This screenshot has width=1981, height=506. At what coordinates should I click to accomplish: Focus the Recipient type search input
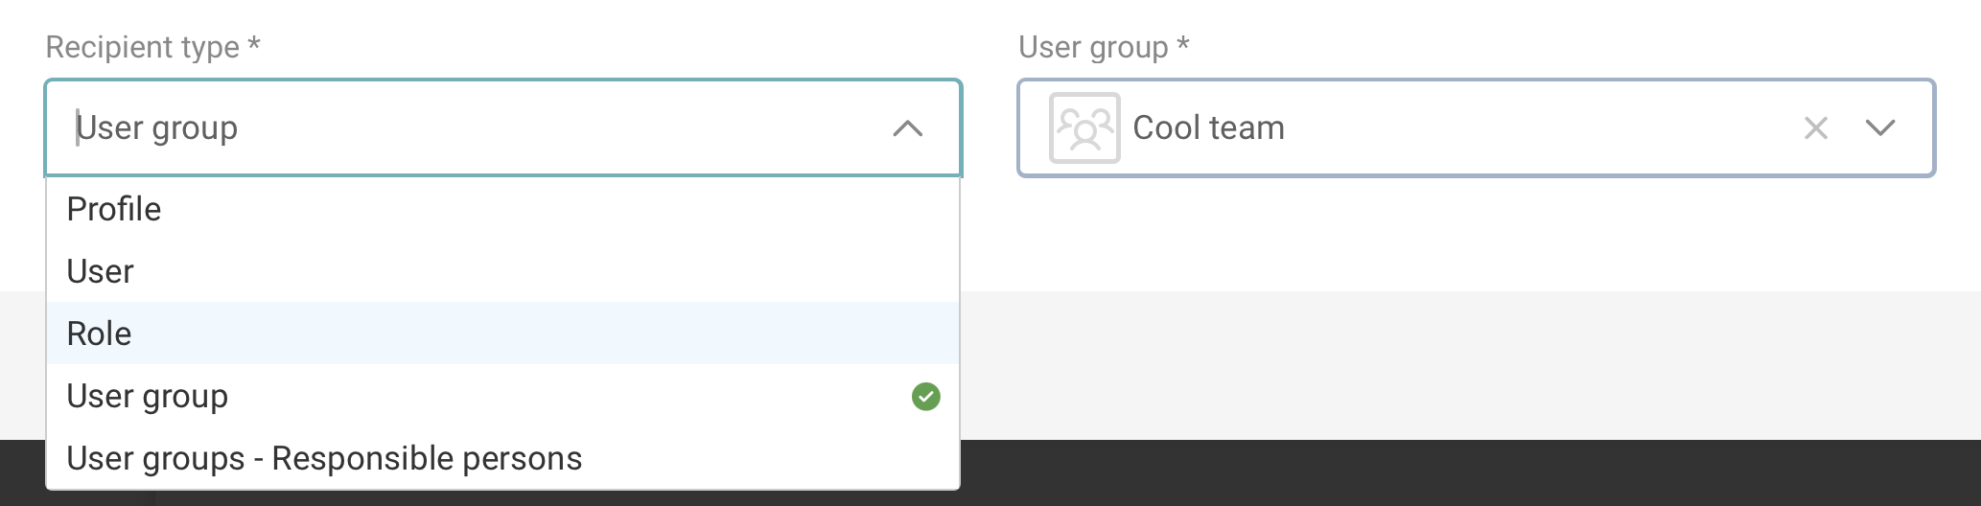(479, 128)
